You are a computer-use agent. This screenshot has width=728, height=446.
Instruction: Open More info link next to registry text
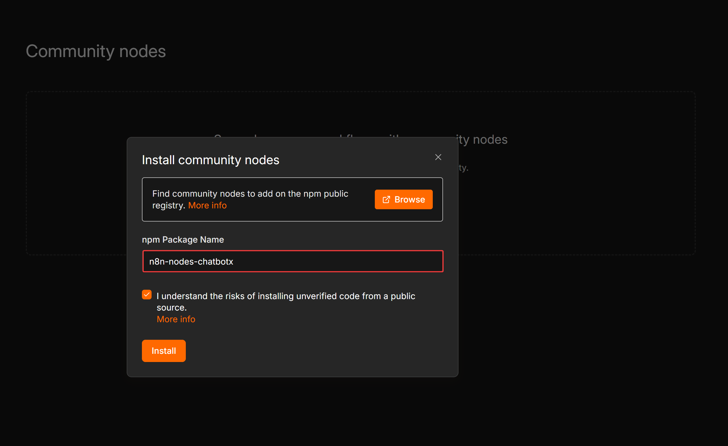[x=207, y=205]
